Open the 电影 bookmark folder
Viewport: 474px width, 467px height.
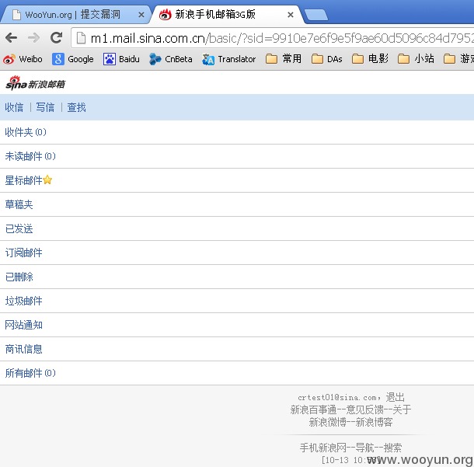pos(370,58)
